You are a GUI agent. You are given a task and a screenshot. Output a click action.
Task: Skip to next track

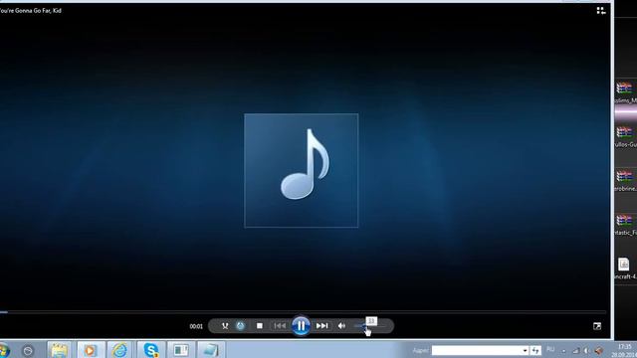click(x=321, y=326)
